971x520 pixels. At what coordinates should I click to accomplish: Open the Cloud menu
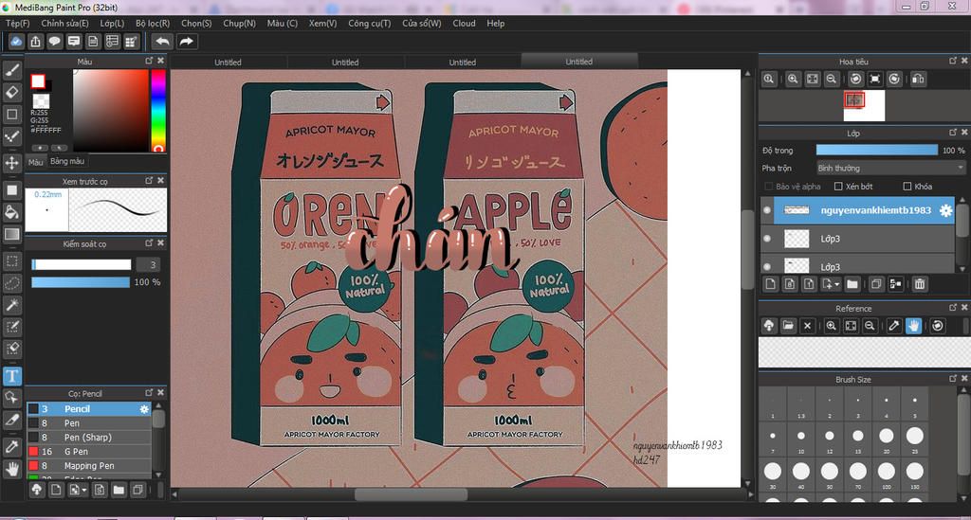click(x=464, y=23)
